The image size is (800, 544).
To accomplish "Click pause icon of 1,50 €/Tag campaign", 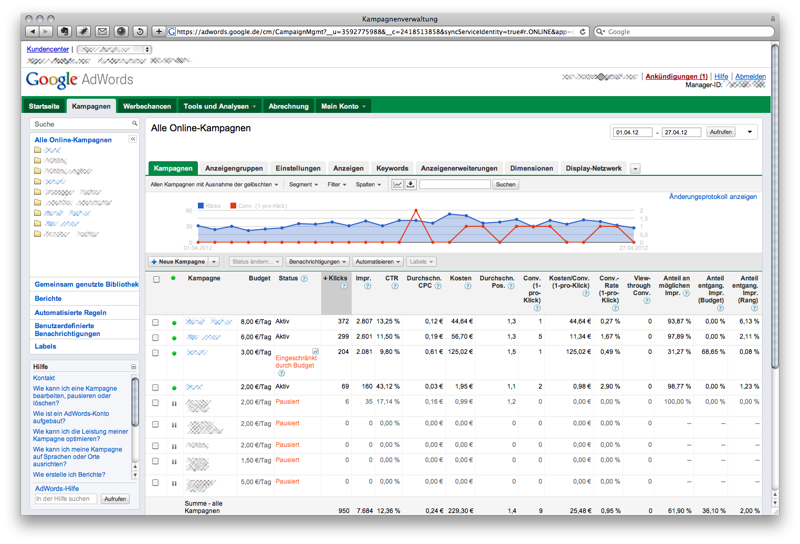I will (x=174, y=462).
